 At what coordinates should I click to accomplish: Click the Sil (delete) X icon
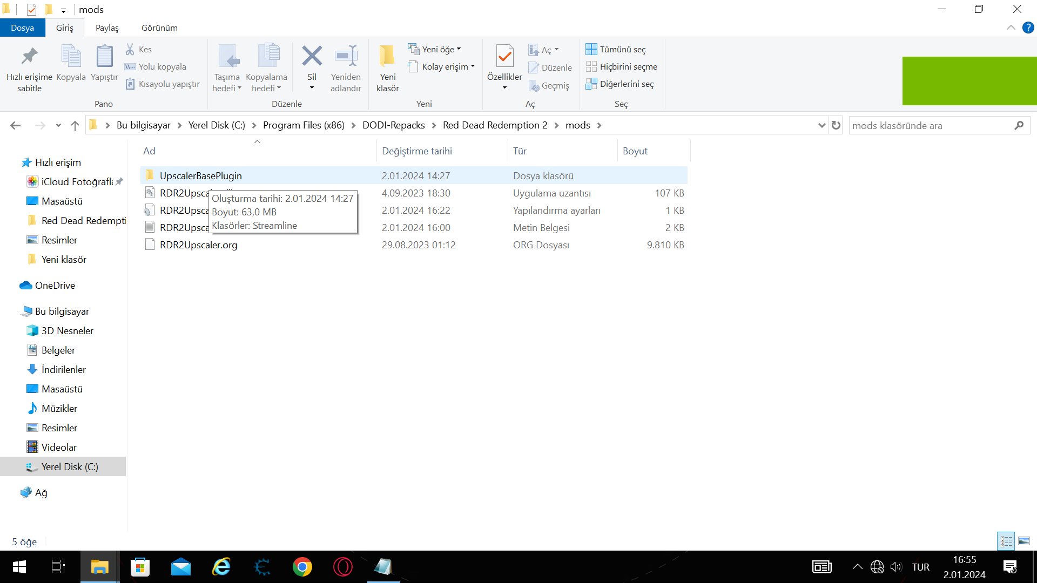pos(312,56)
